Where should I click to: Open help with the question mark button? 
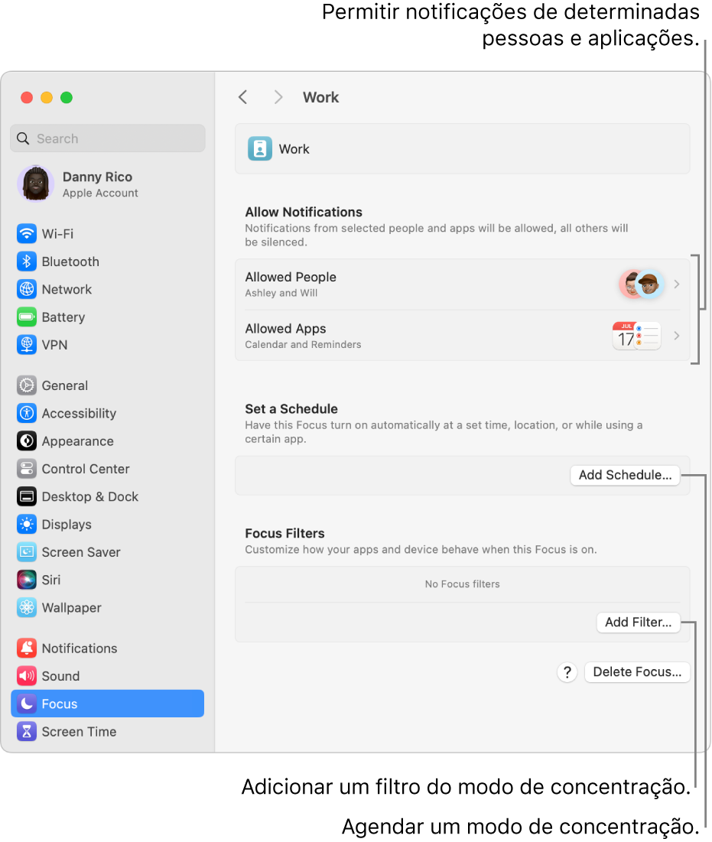pyautogui.click(x=567, y=671)
